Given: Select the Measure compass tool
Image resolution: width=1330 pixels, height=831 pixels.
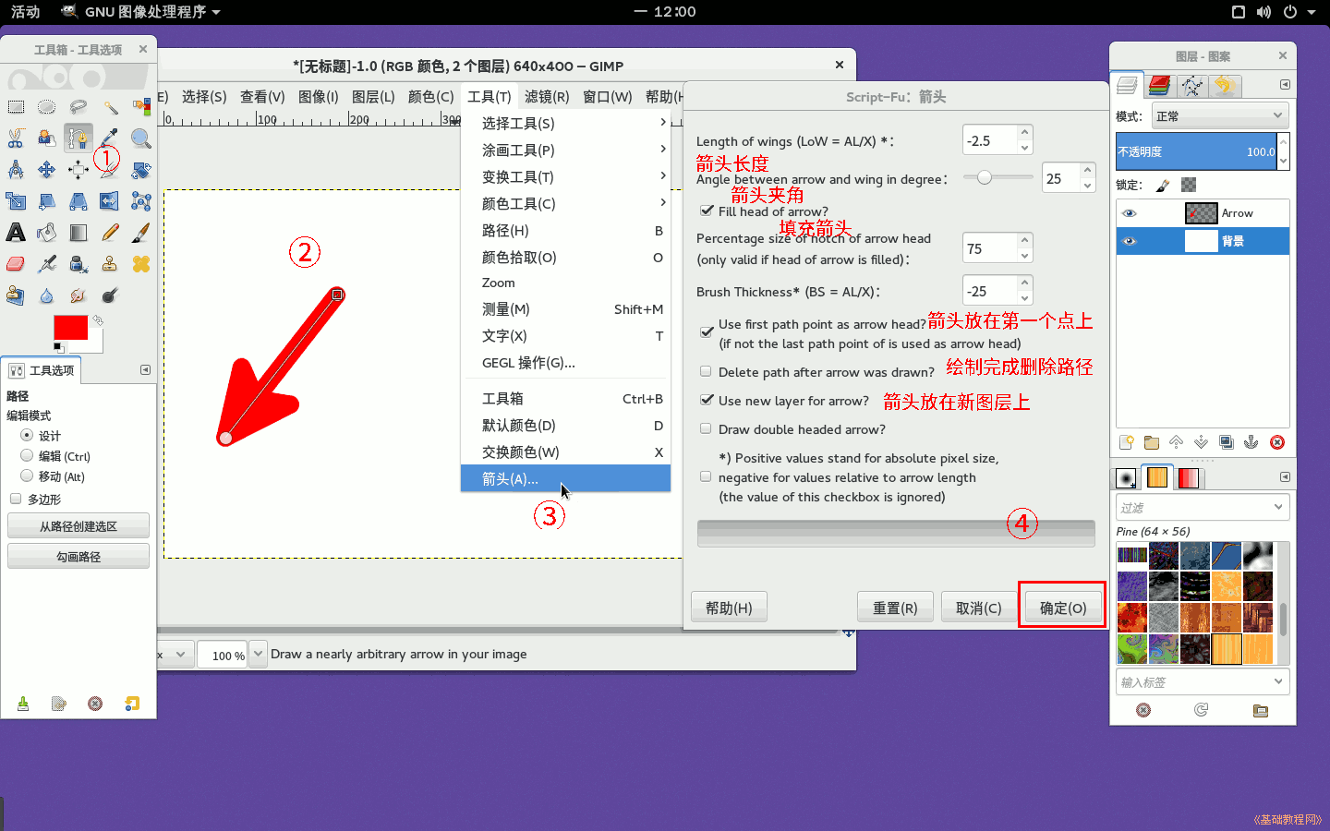Looking at the screenshot, I should (16, 170).
